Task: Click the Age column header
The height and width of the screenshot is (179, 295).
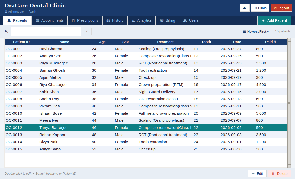Action: 102,42
